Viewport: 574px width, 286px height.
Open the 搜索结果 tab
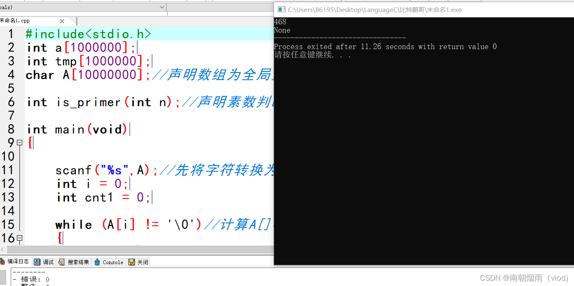pos(74,262)
